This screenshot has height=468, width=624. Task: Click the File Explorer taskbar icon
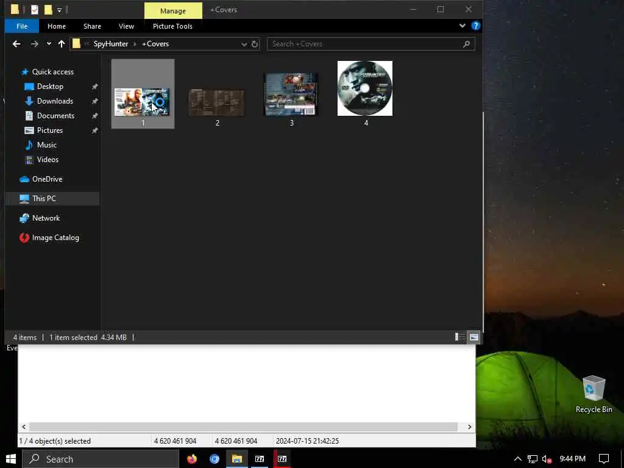[x=237, y=459]
